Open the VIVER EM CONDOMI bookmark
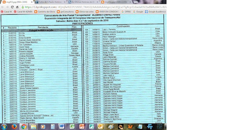Screen dimensions: 230x130 pos(107,12)
